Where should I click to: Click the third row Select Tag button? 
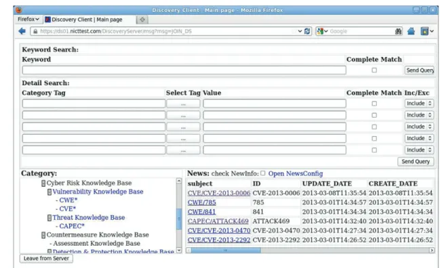pyautogui.click(x=183, y=127)
